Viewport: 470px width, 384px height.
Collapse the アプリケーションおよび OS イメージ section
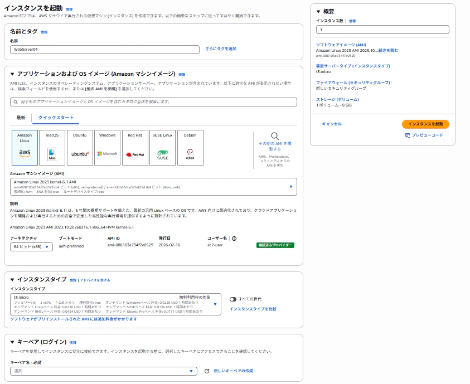coord(12,74)
